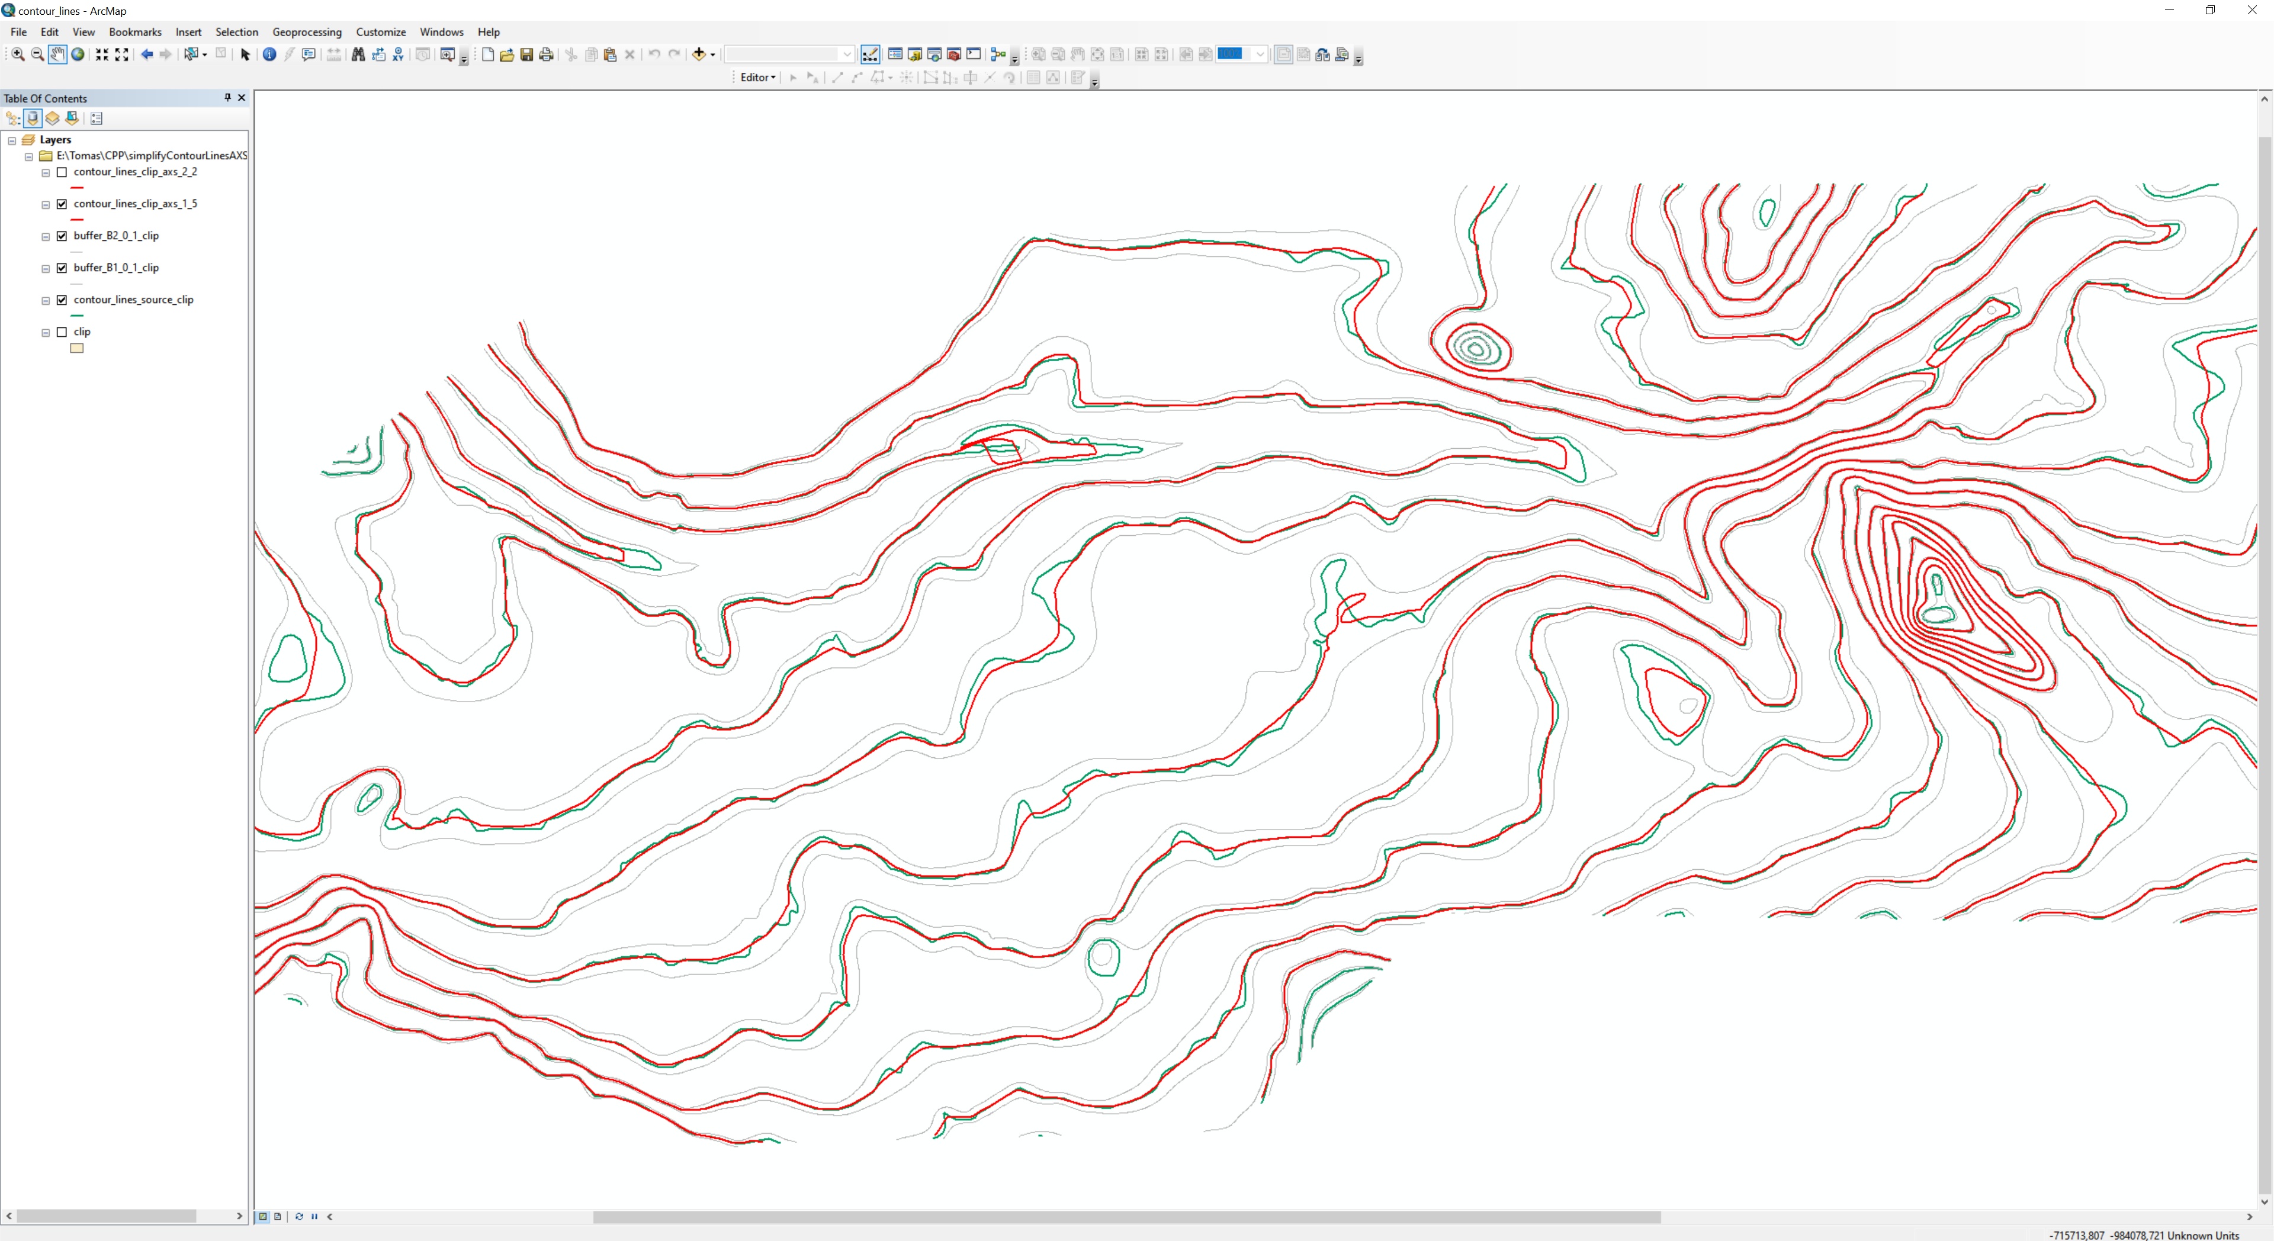This screenshot has height=1241, width=2274.
Task: Click the Add Data button icon
Action: (698, 54)
